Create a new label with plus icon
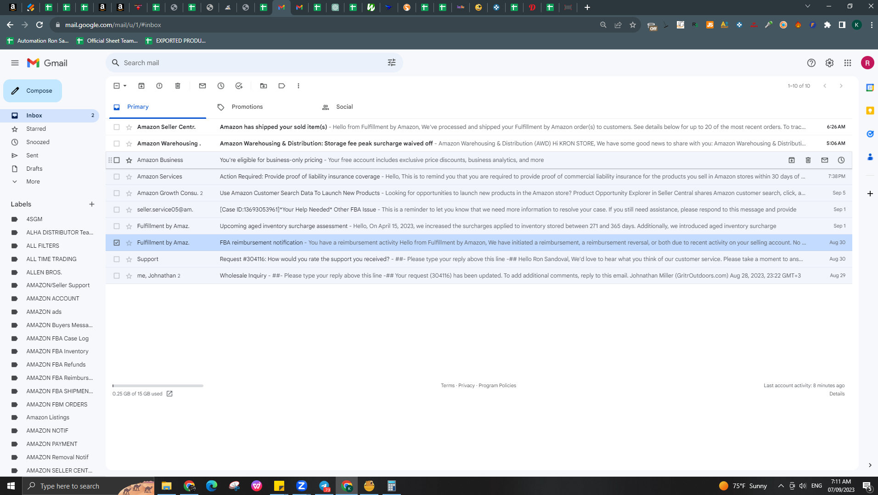This screenshot has width=878, height=495. 92,204
